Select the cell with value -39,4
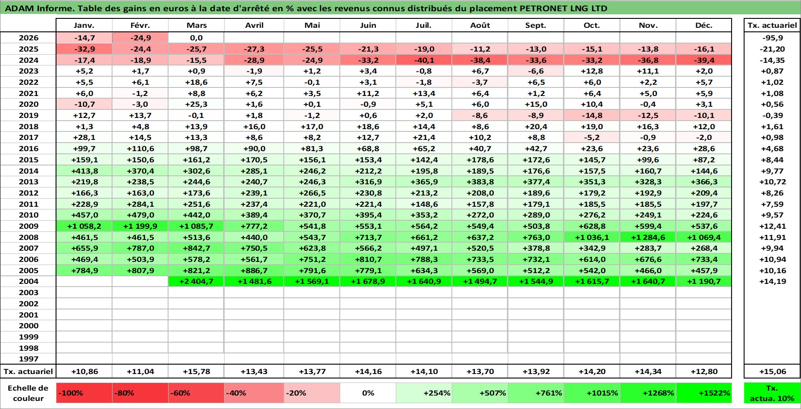Screen dimensions: 801x409 click(704, 60)
